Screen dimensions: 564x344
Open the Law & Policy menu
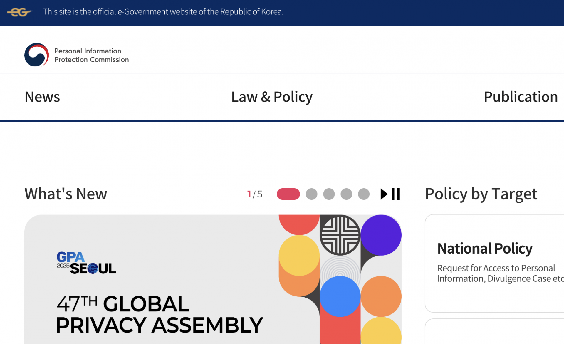272,97
